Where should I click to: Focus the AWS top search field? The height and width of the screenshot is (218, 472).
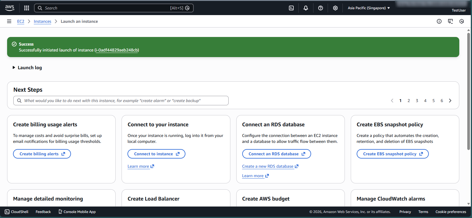114,8
